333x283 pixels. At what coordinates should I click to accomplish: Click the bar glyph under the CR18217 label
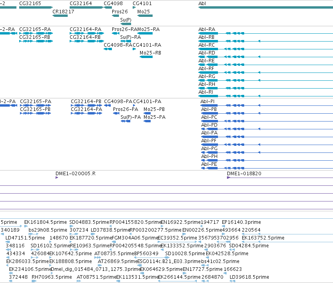pos(60,16)
